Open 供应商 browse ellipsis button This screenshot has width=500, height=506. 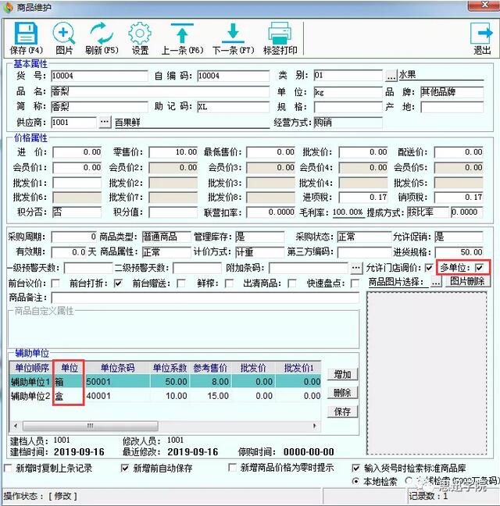[x=105, y=123]
